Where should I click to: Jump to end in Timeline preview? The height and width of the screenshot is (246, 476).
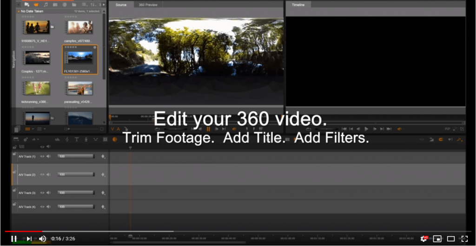[x=389, y=129]
